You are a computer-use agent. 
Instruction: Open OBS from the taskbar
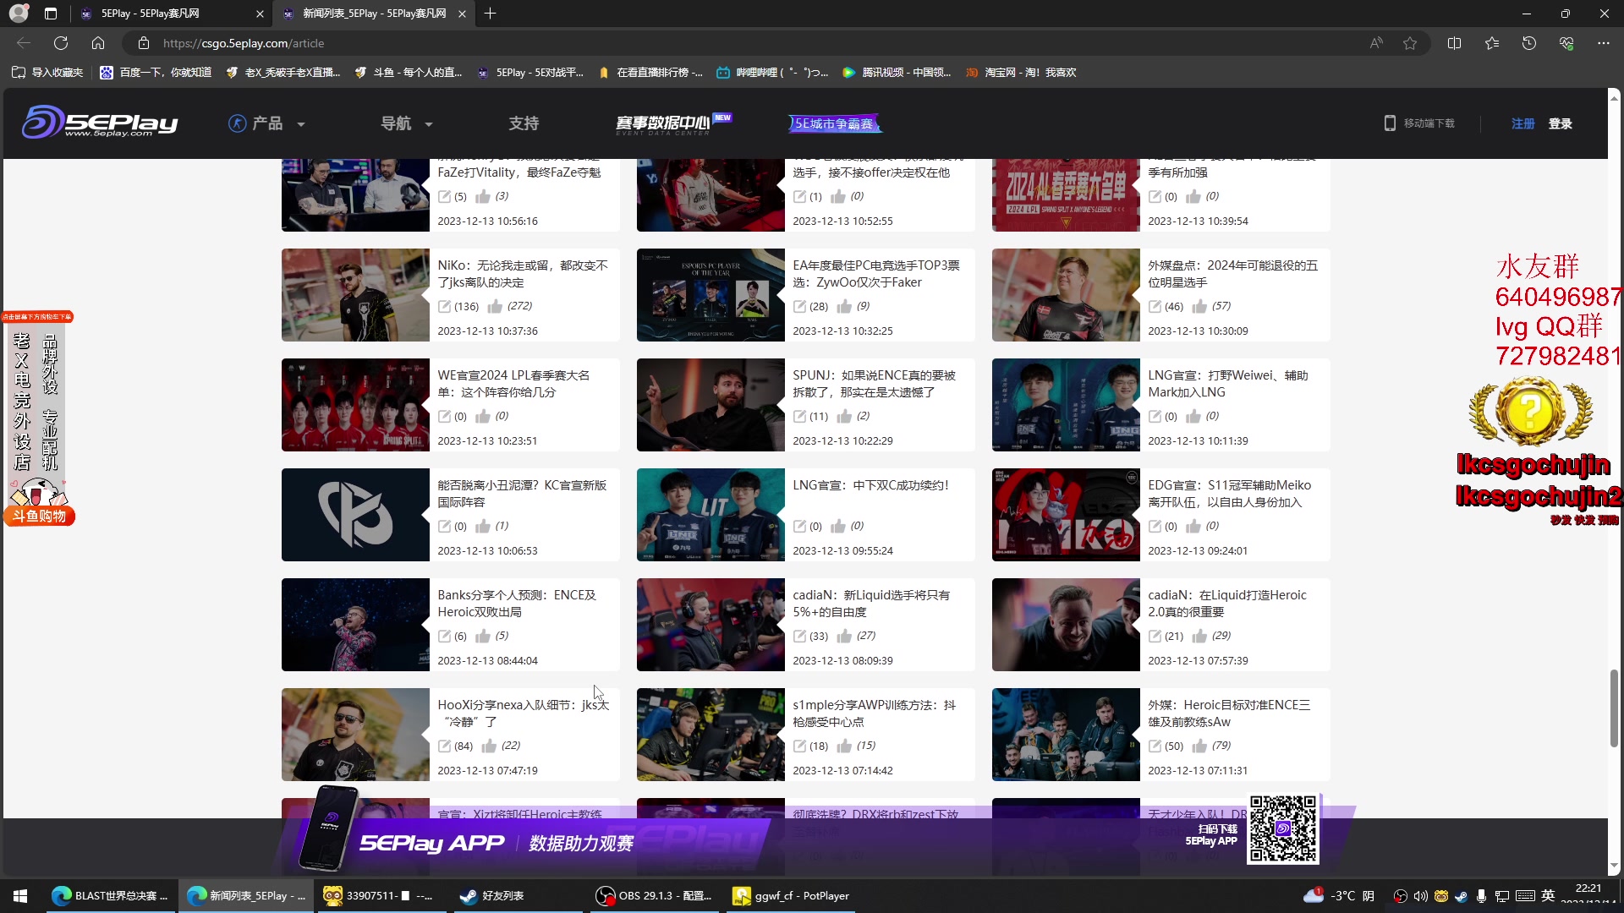tap(654, 895)
